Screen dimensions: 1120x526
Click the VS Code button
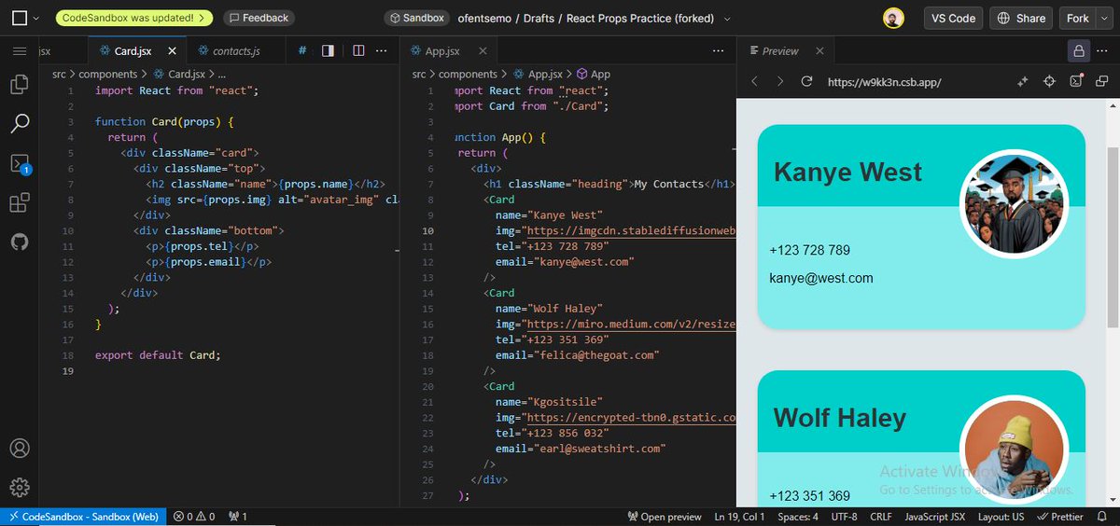coord(953,18)
